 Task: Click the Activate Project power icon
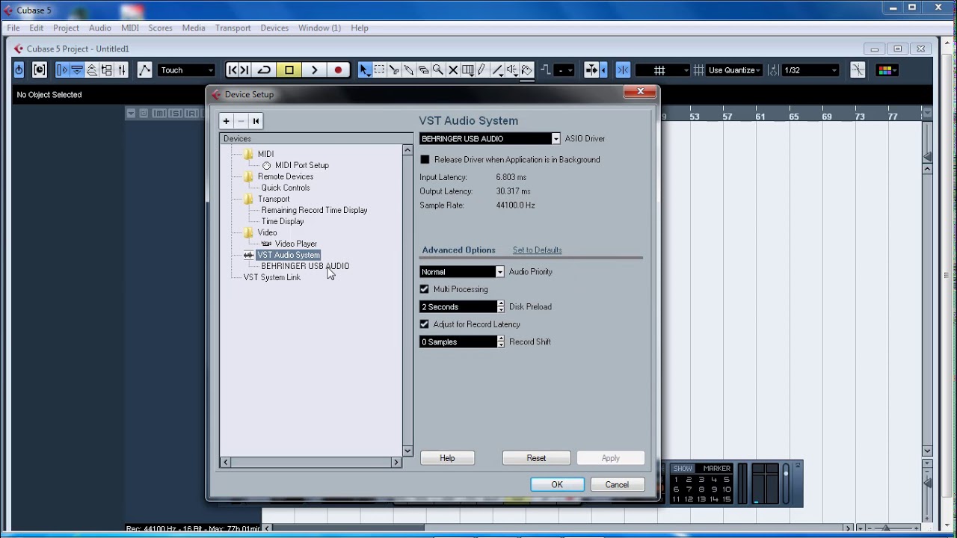coord(19,70)
